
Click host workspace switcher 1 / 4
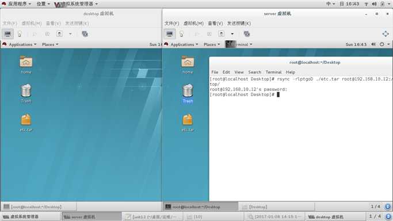(x=375, y=216)
